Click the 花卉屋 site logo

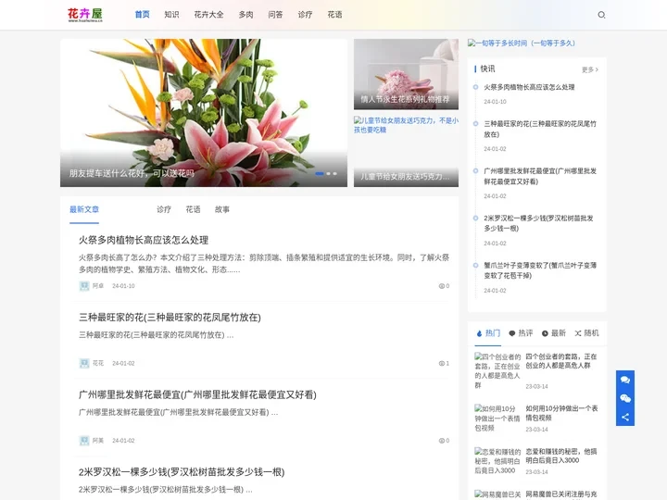85,15
